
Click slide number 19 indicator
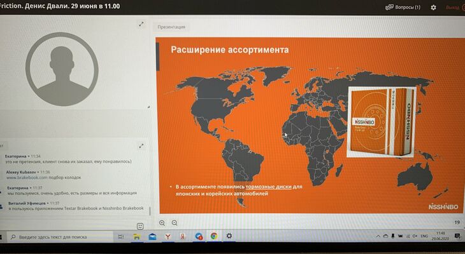point(457,222)
